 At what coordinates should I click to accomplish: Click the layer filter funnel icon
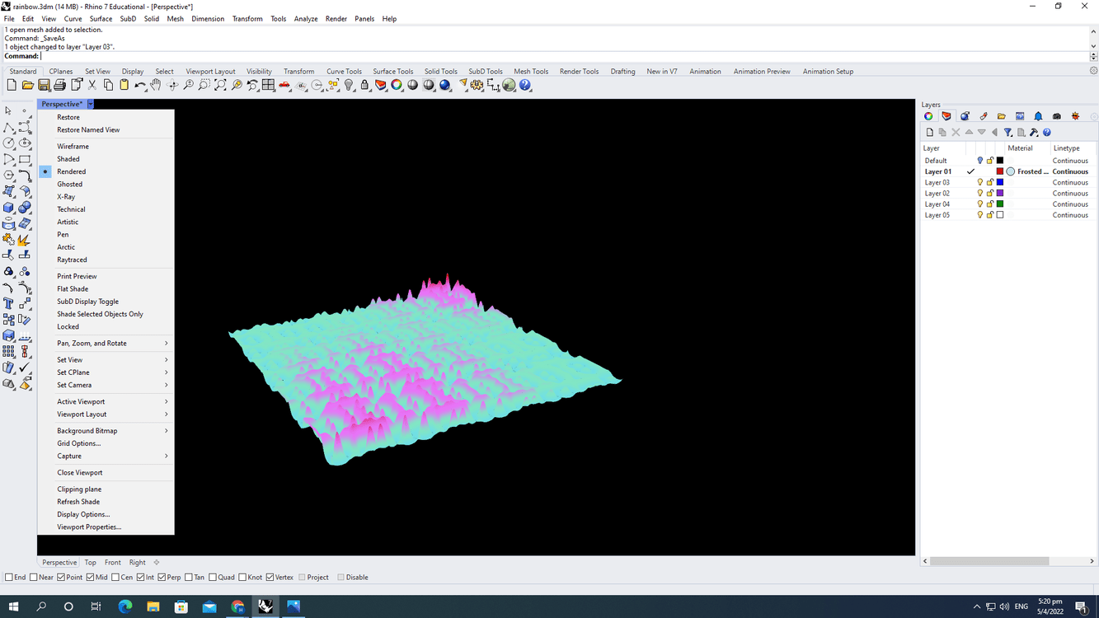(x=1007, y=133)
